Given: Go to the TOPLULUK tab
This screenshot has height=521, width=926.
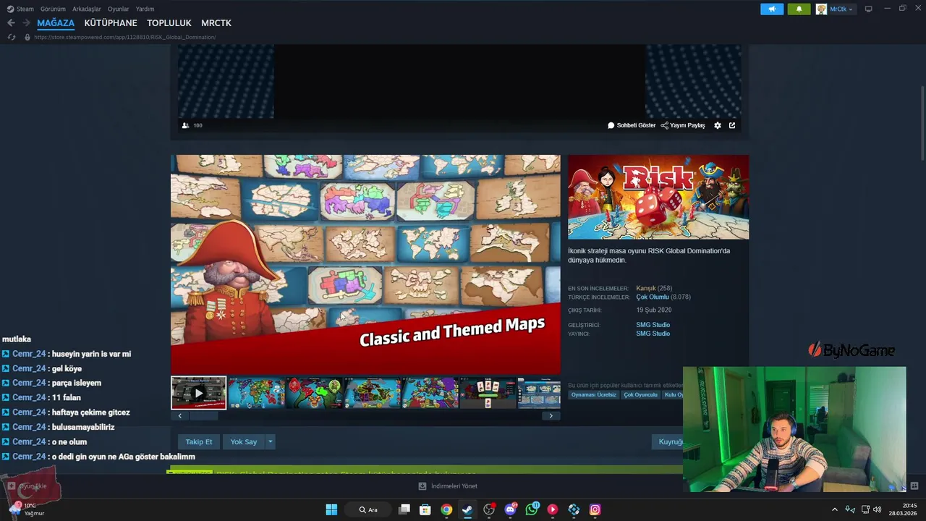Looking at the screenshot, I should (169, 23).
